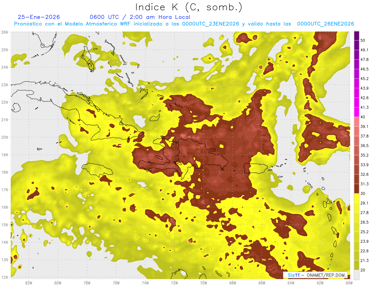Screen dimensions: 371x287
Task: Pick the gray color bar segment below the 20 label
Action: tap(356, 274)
